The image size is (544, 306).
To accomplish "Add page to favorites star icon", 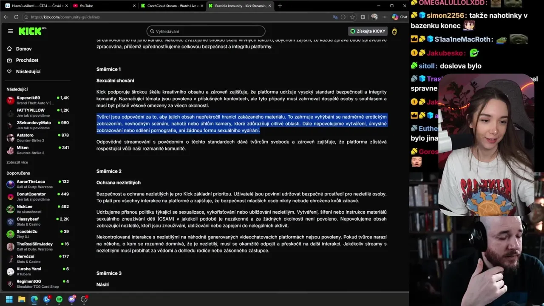I will click(x=352, y=17).
